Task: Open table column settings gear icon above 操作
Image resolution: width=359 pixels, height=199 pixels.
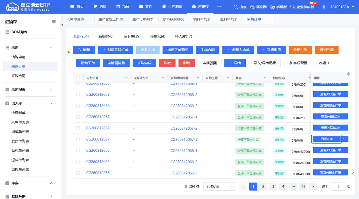Action: tap(348, 74)
